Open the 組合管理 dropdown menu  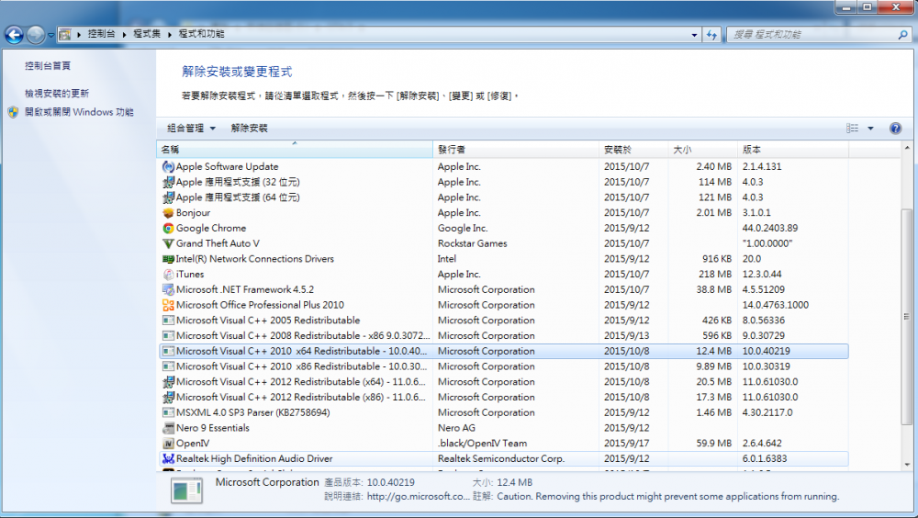(x=191, y=129)
